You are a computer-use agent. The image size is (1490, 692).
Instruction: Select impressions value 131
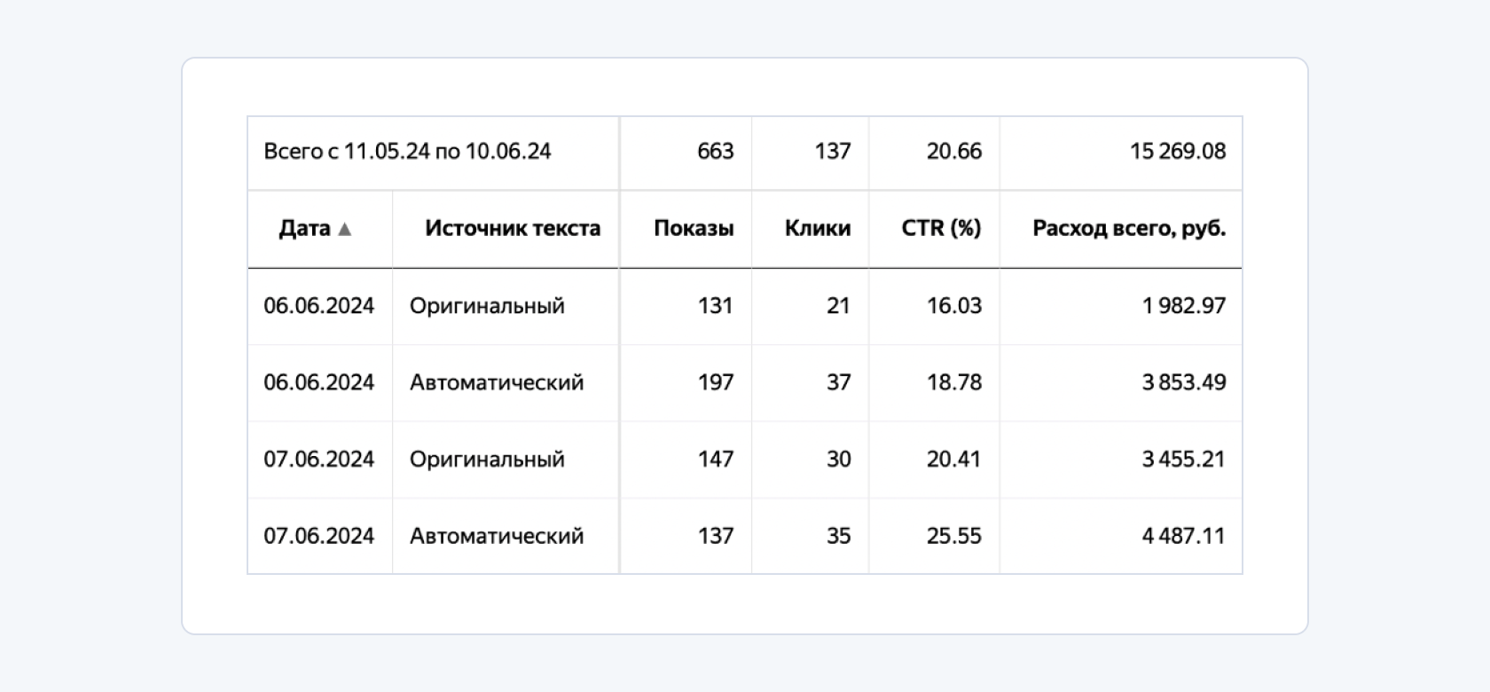pyautogui.click(x=715, y=305)
